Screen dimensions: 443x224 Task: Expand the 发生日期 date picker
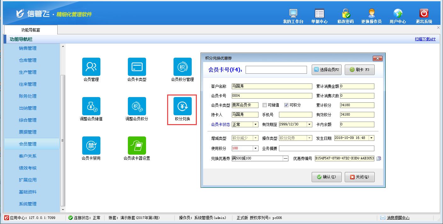click(372, 138)
